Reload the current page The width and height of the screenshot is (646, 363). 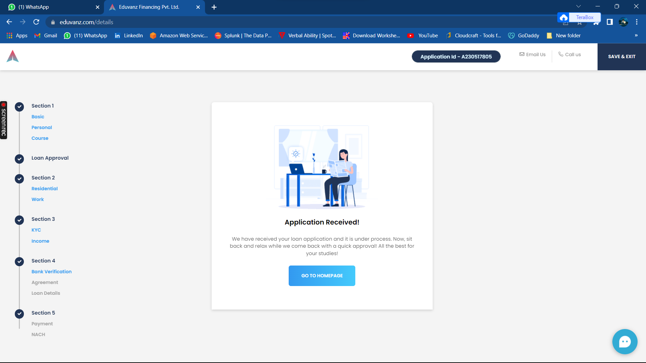click(36, 22)
